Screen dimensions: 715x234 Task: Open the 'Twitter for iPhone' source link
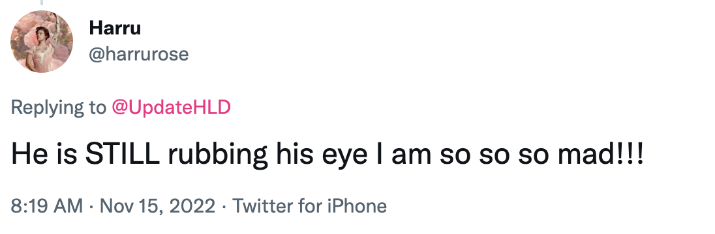pos(310,206)
